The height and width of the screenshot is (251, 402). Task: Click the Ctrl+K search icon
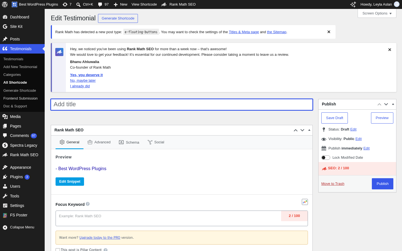click(78, 4)
